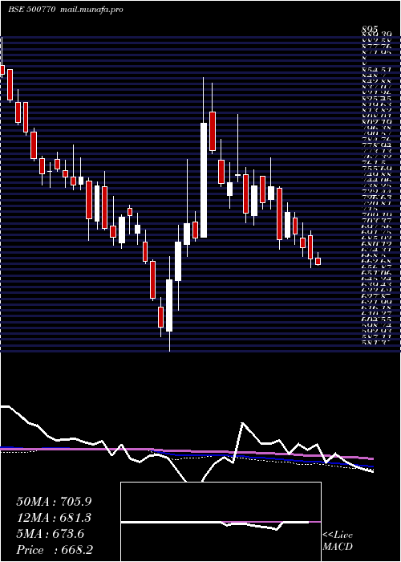Select the "50MA : 705.9" value

[55, 502]
